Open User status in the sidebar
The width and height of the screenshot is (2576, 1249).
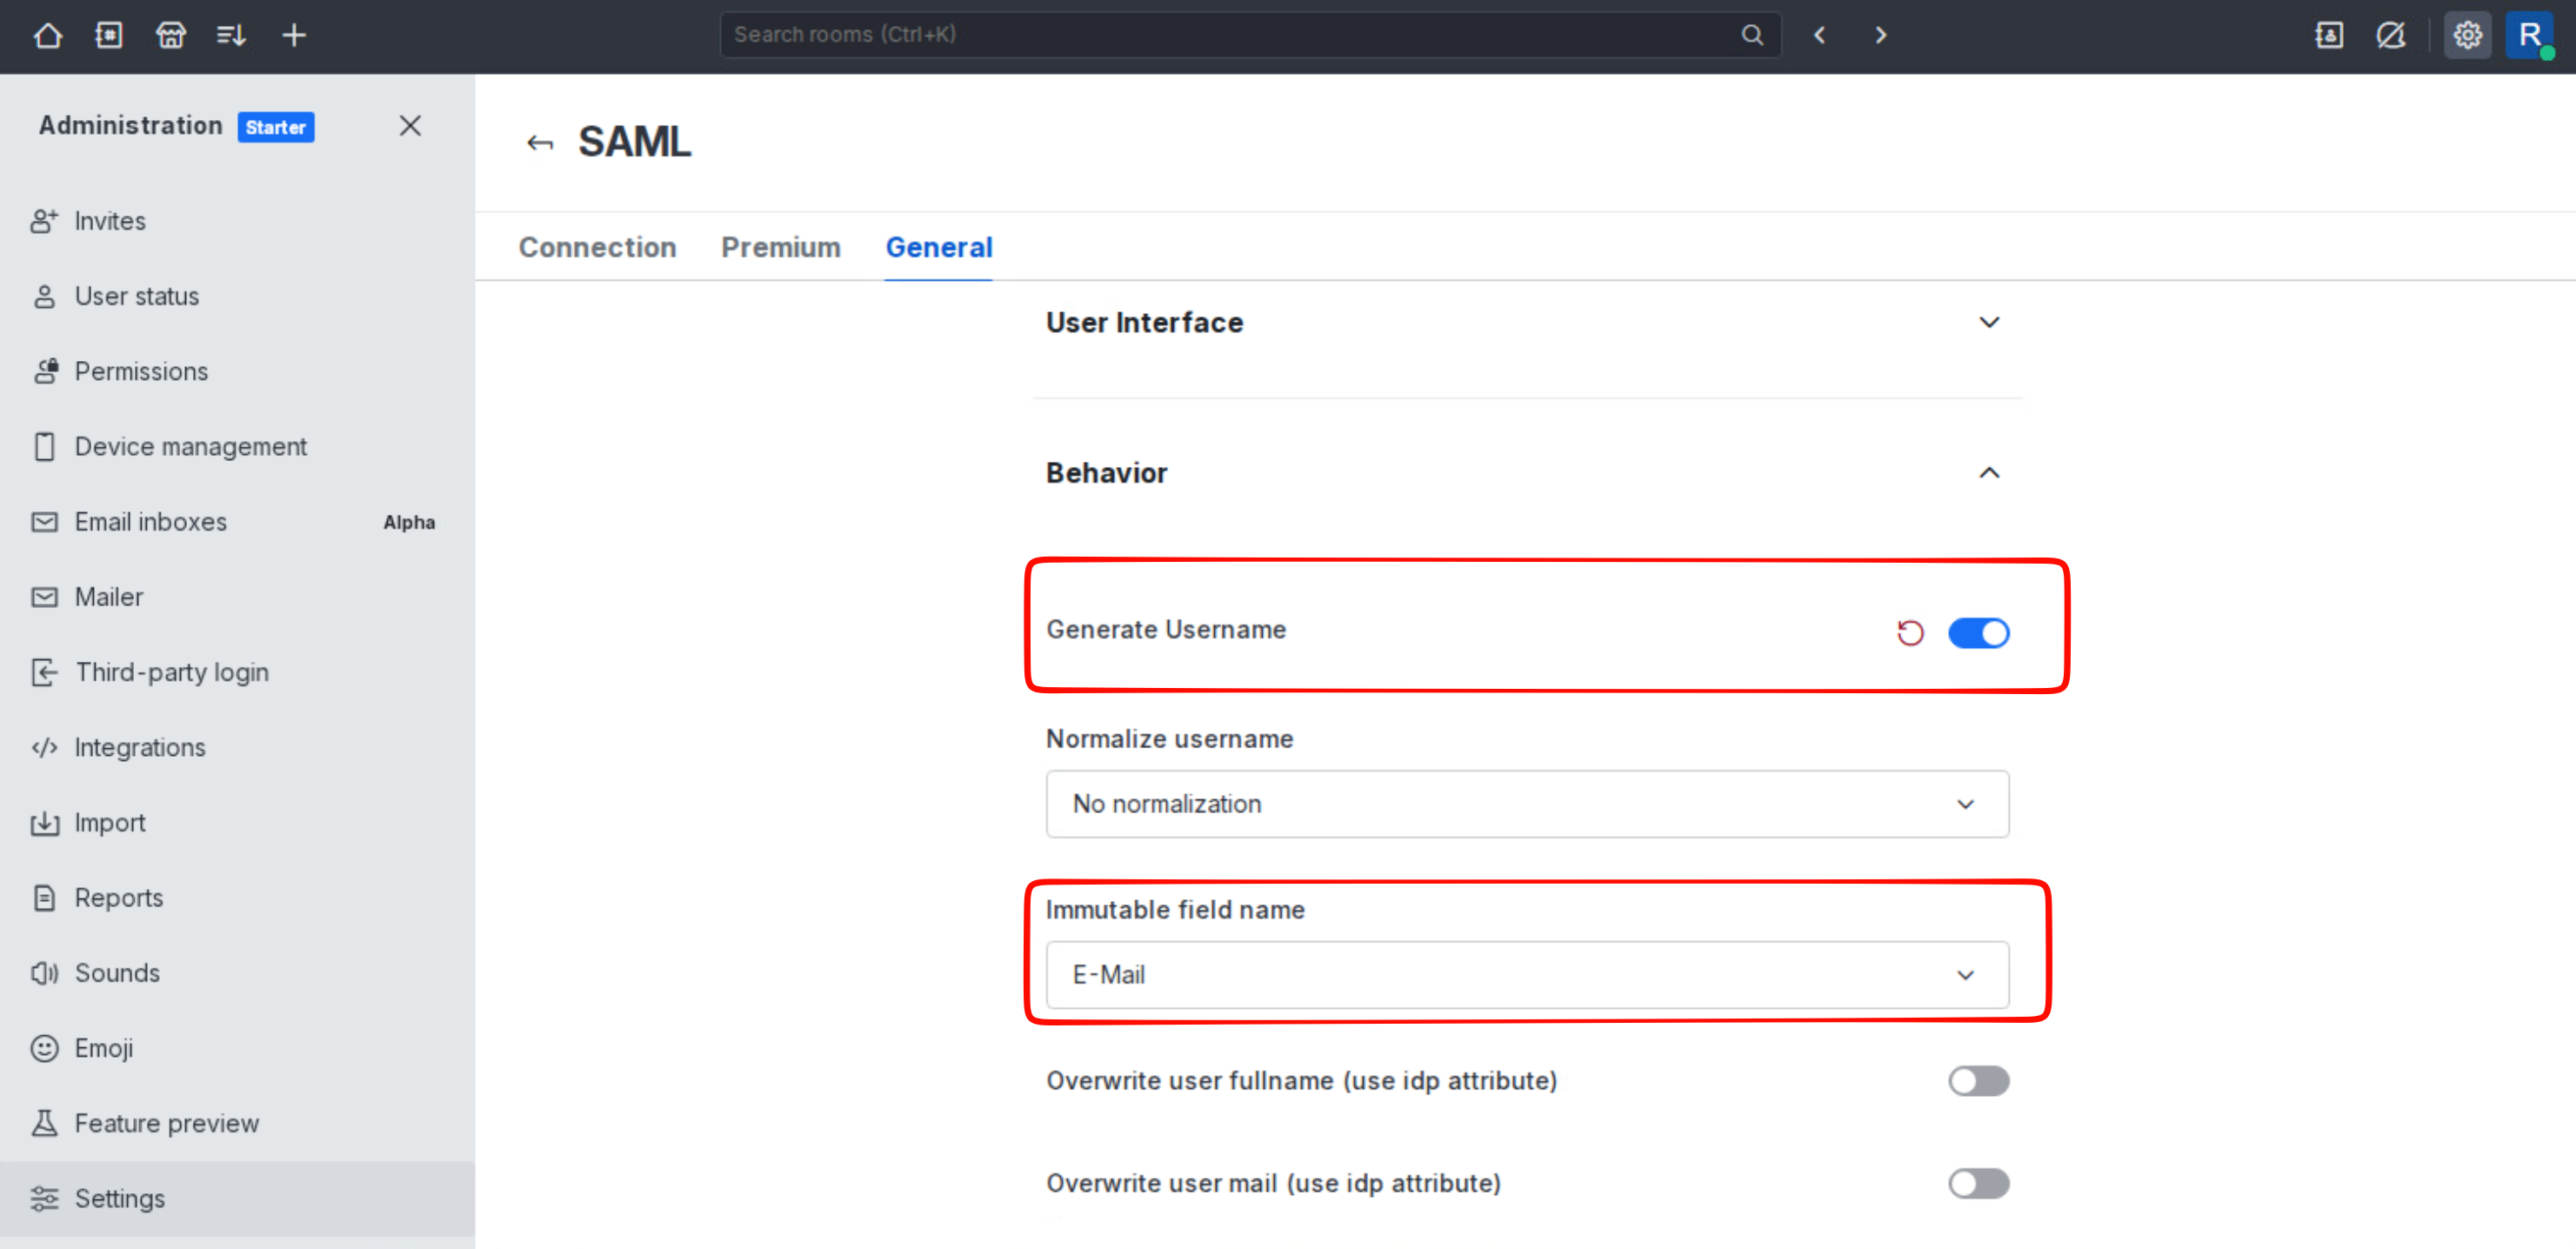pos(238,296)
